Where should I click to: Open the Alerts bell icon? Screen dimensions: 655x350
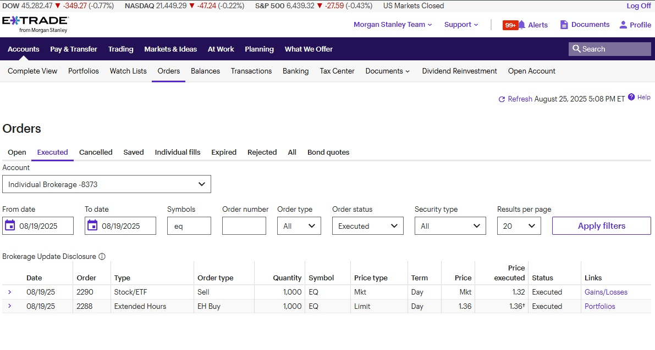522,25
